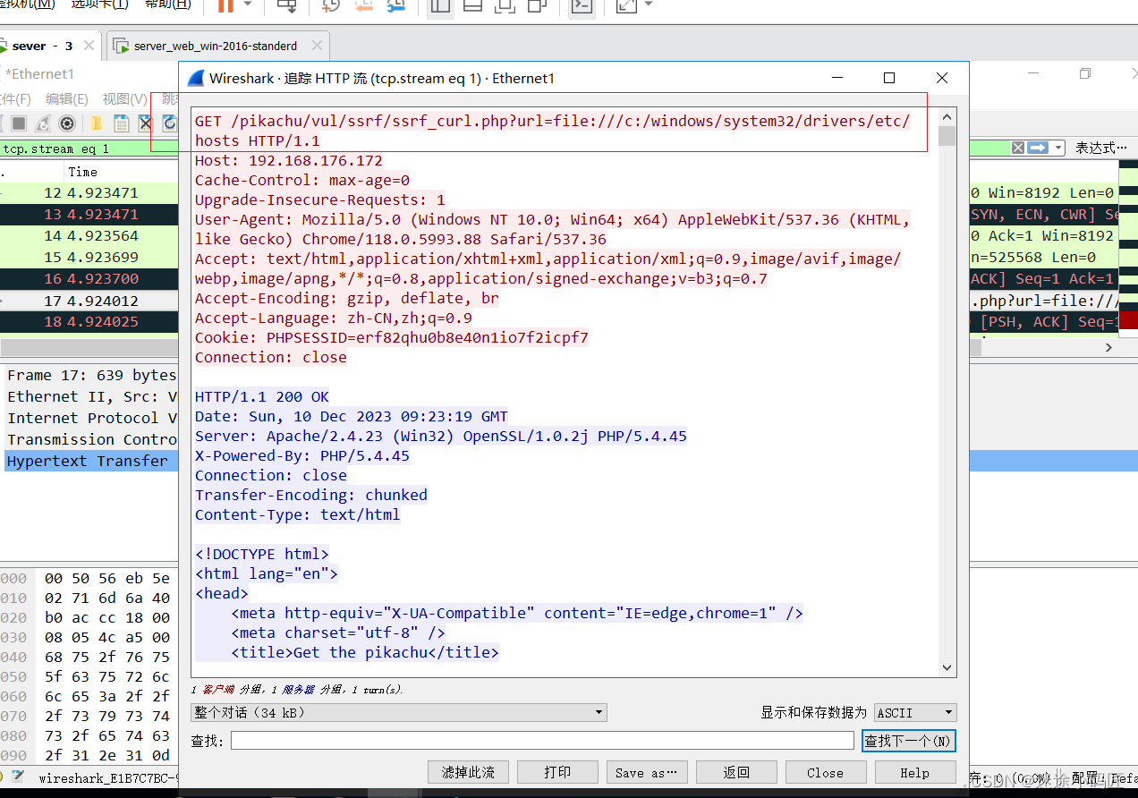The width and height of the screenshot is (1138, 798).
Task: Select packet 18 in packet list
Action: pos(89,321)
